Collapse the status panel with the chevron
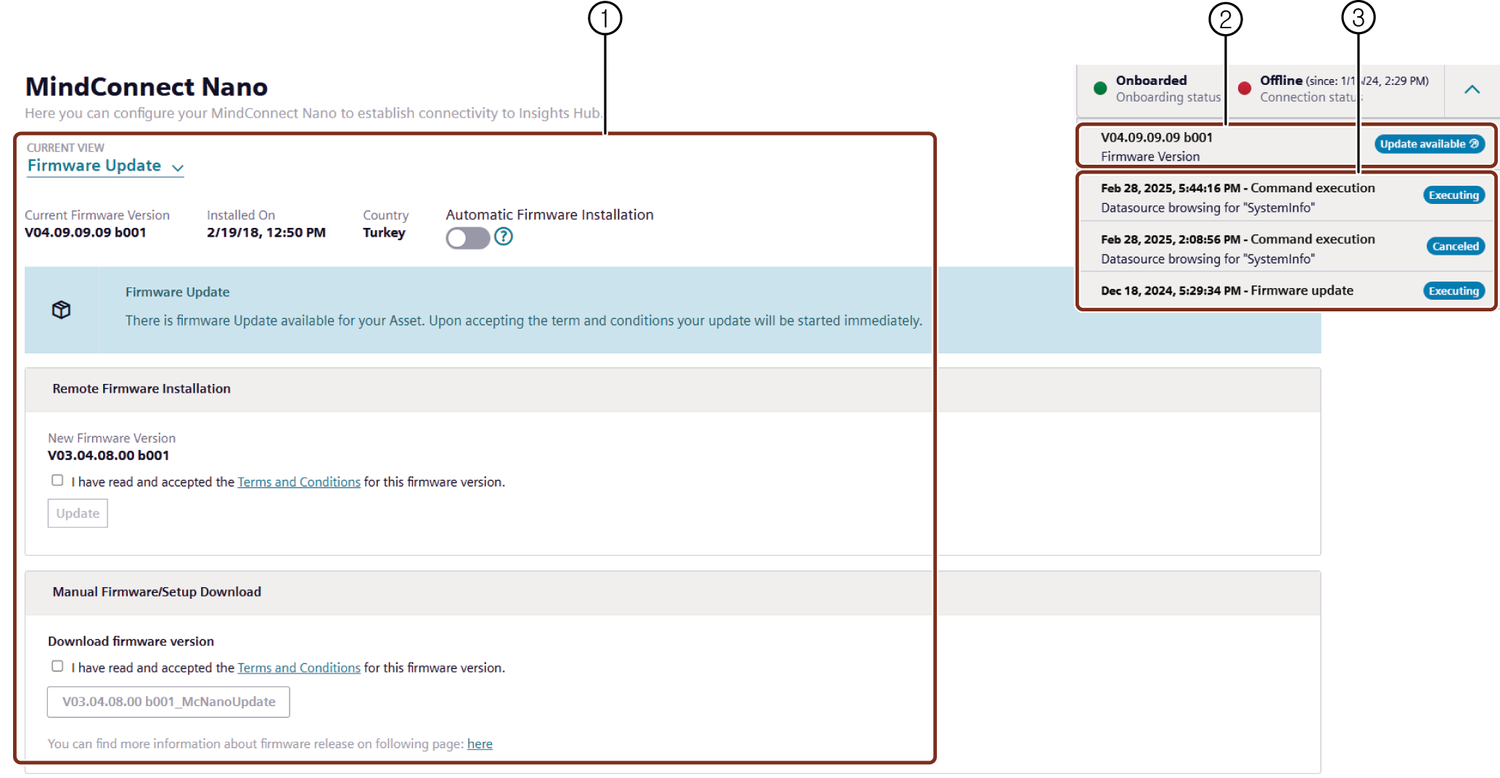 [x=1472, y=89]
